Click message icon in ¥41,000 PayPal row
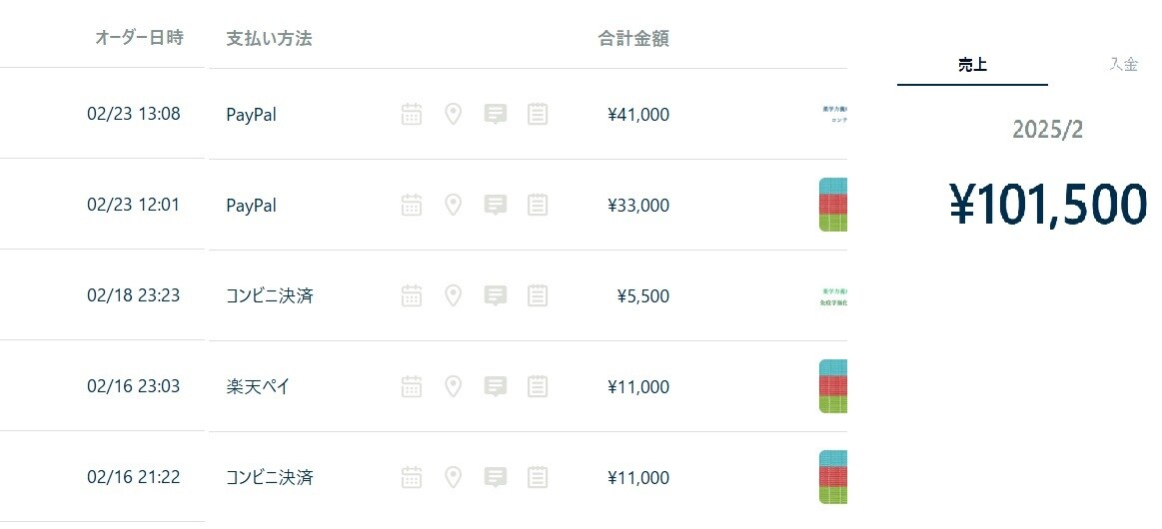The image size is (1162, 529). click(x=495, y=114)
